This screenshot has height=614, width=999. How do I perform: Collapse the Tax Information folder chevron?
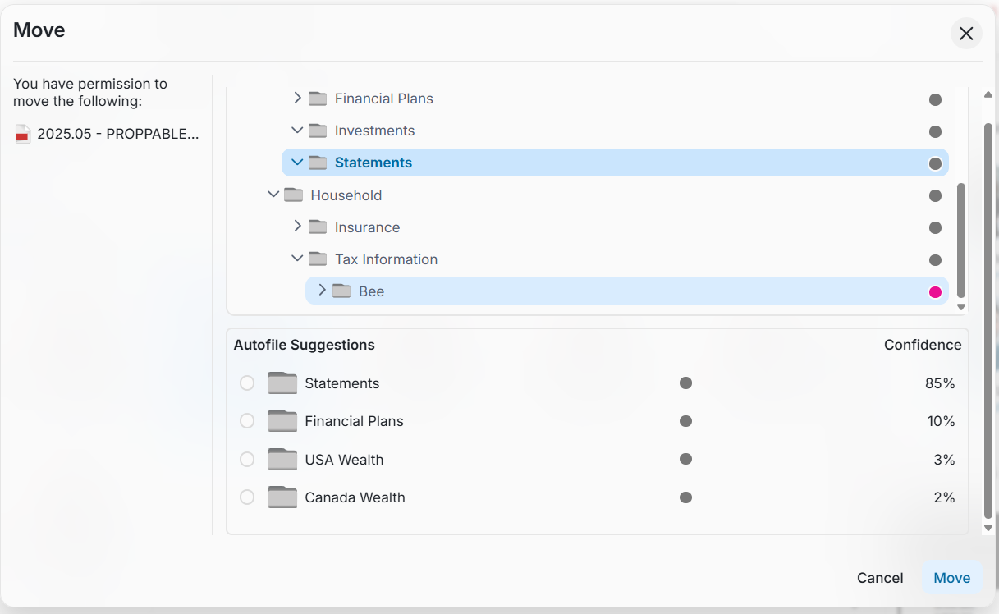point(297,258)
